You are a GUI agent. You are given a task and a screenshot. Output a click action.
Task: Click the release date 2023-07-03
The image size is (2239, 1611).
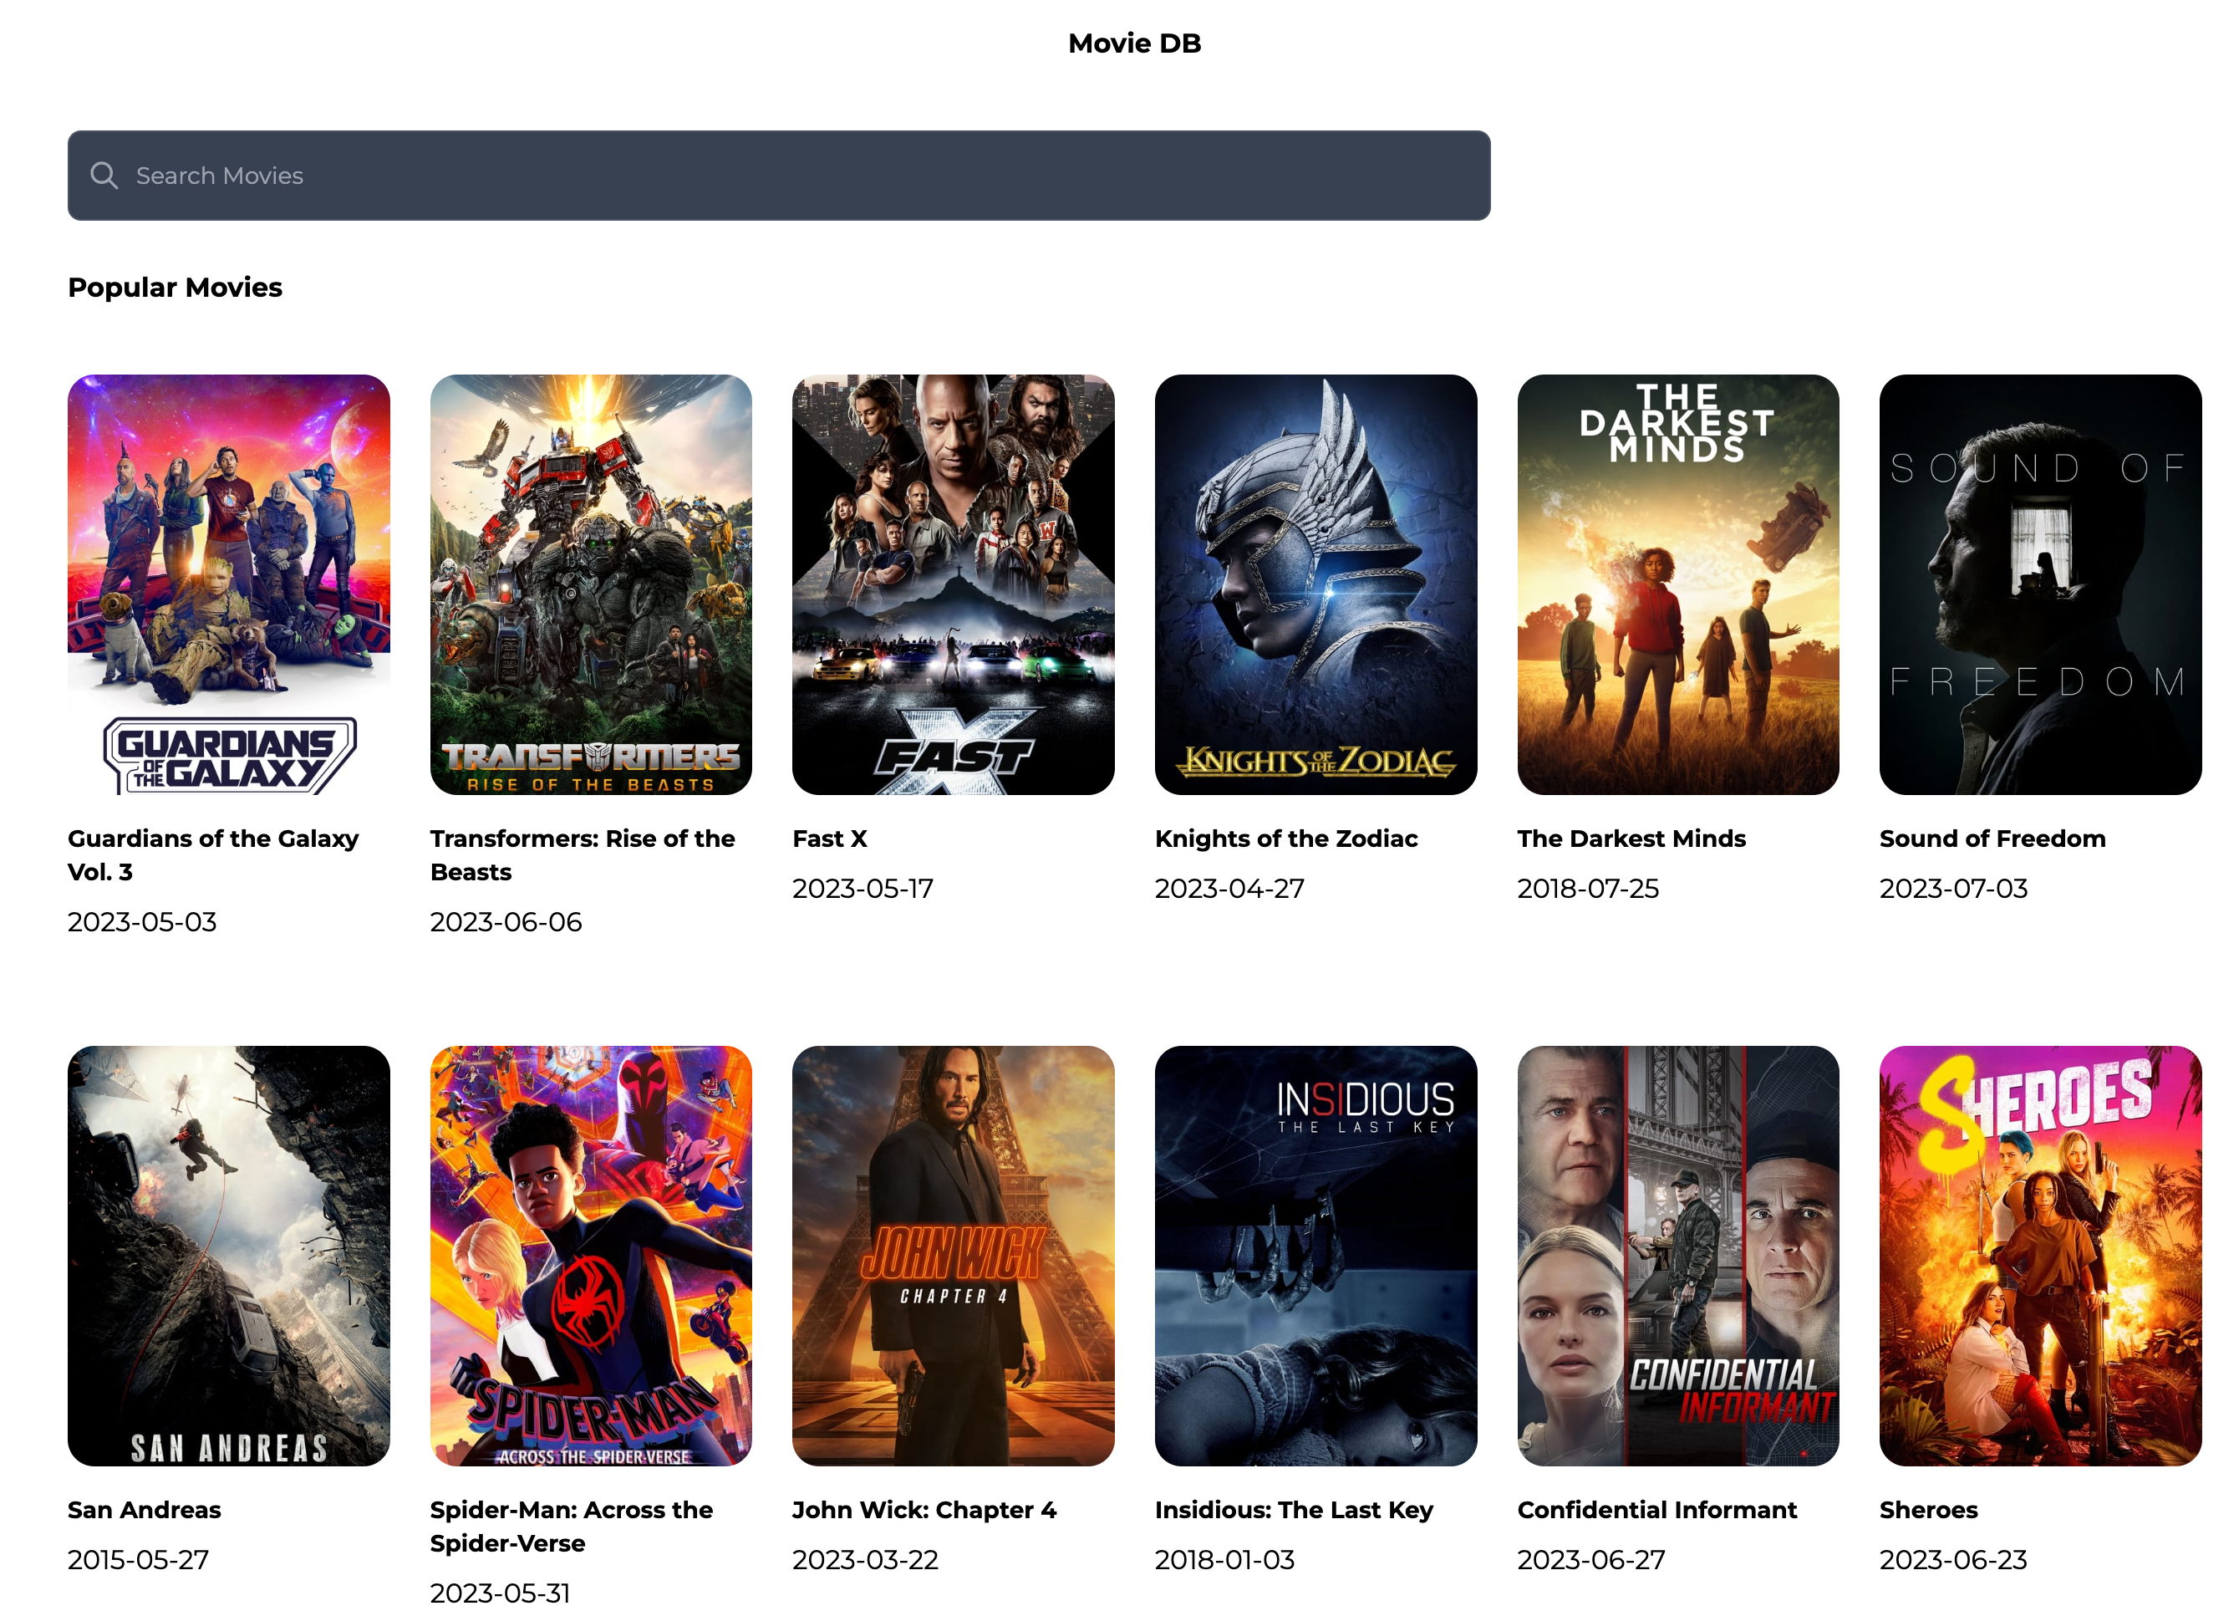coord(1954,888)
